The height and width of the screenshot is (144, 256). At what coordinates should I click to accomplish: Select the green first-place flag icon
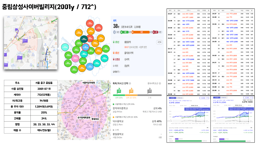[x=119, y=91]
